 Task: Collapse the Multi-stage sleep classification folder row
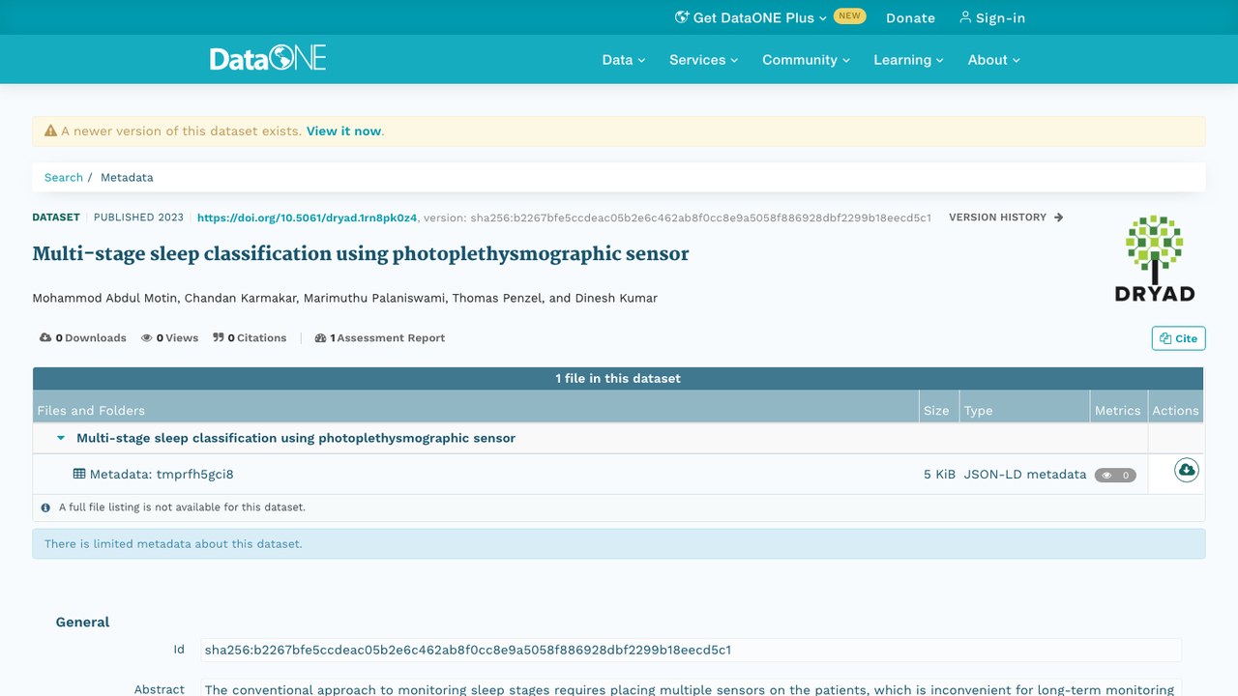click(61, 438)
